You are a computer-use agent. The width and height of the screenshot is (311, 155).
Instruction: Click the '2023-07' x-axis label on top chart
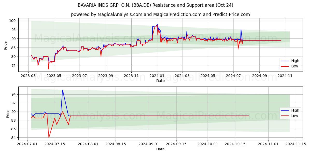click(x=79, y=76)
